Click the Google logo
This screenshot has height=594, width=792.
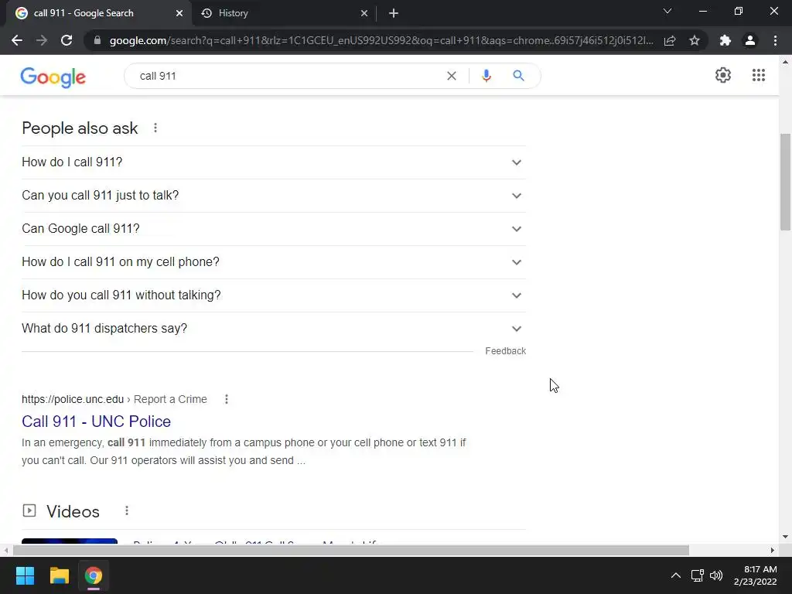(x=53, y=77)
